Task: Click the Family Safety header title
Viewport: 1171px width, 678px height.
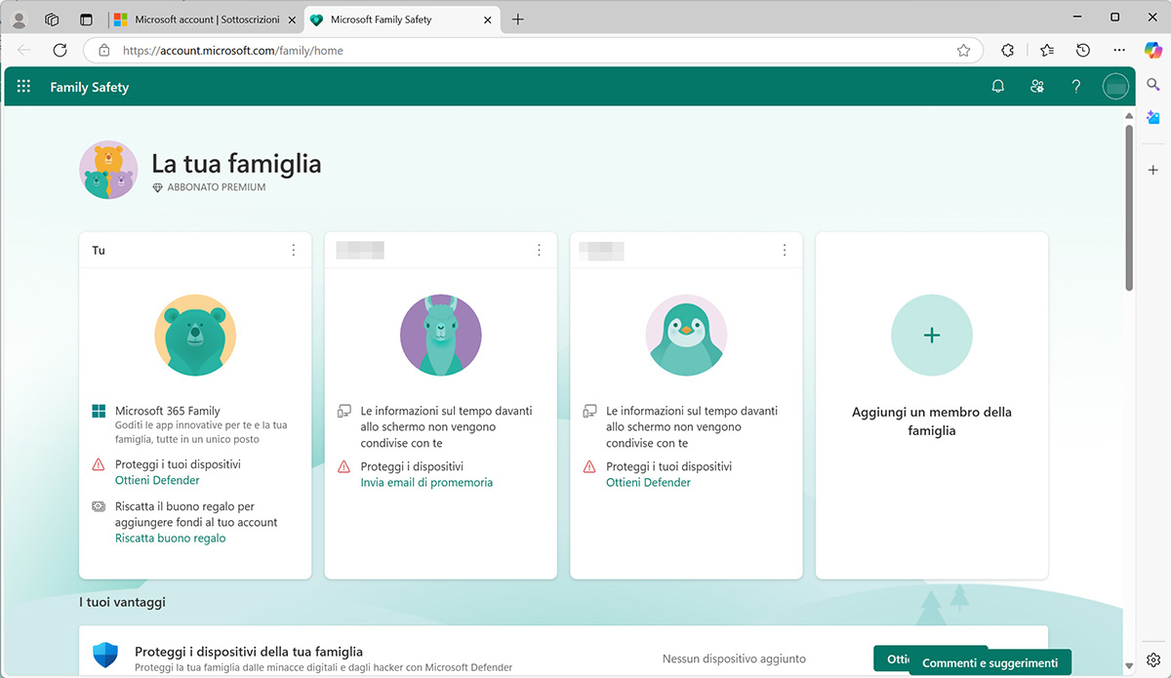Action: (x=90, y=87)
